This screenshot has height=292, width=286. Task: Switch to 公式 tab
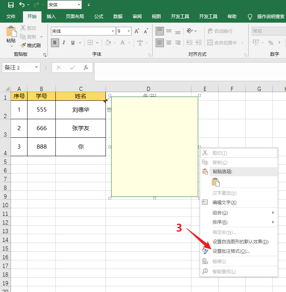tap(99, 17)
